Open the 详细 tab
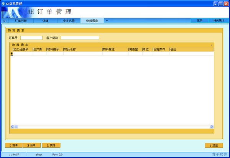 pos(45,21)
